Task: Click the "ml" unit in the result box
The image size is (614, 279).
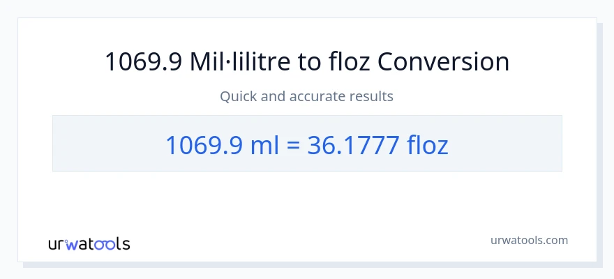Action: pos(264,144)
